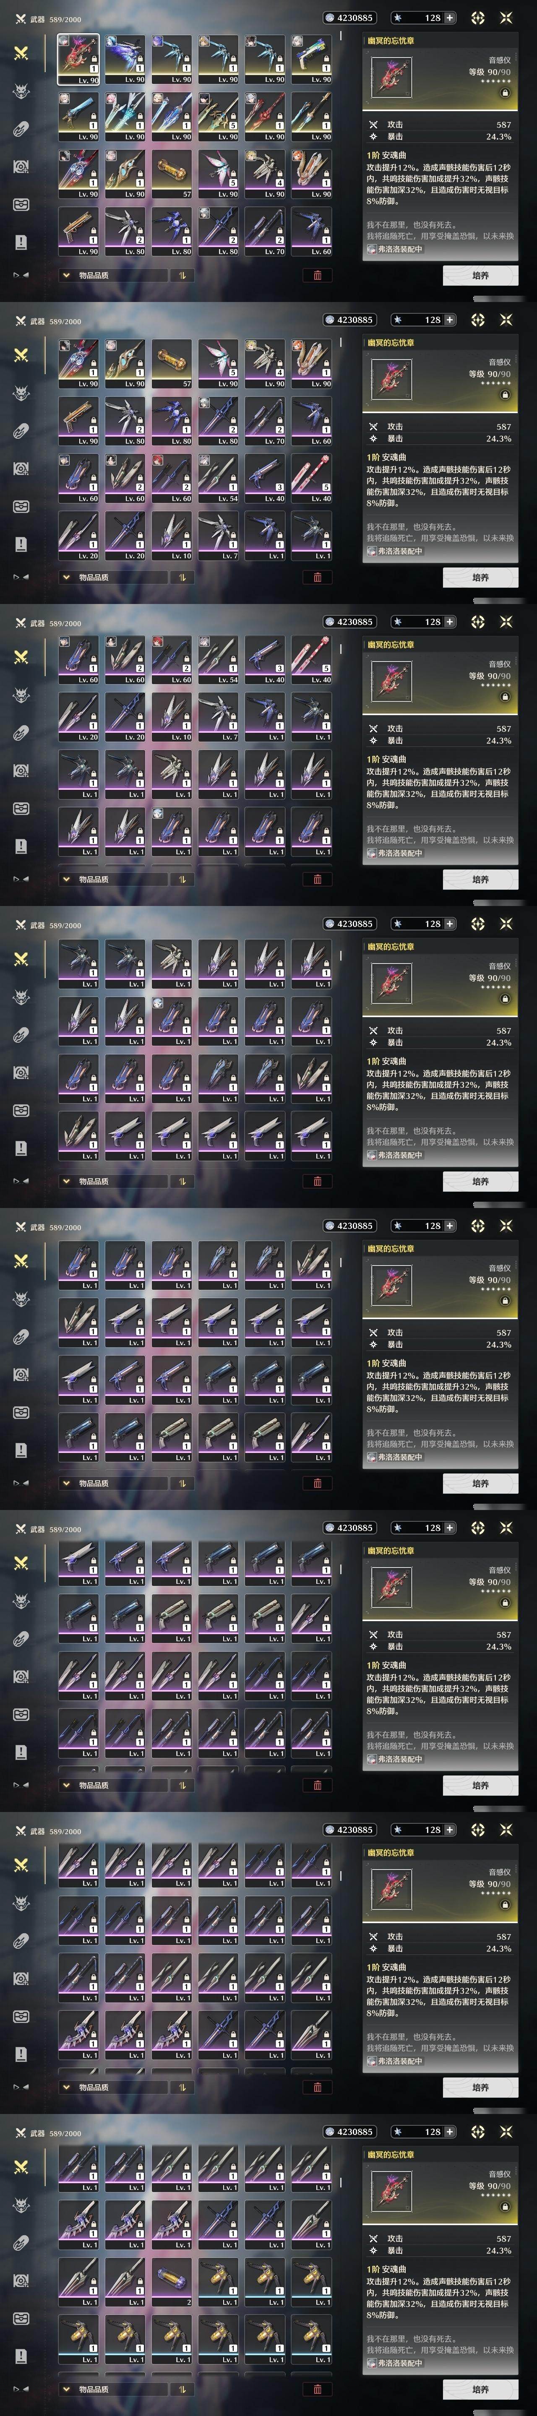Expand sidebar using small arrow below exclamation icon
Screen dimensions: 537x2416
21,275
